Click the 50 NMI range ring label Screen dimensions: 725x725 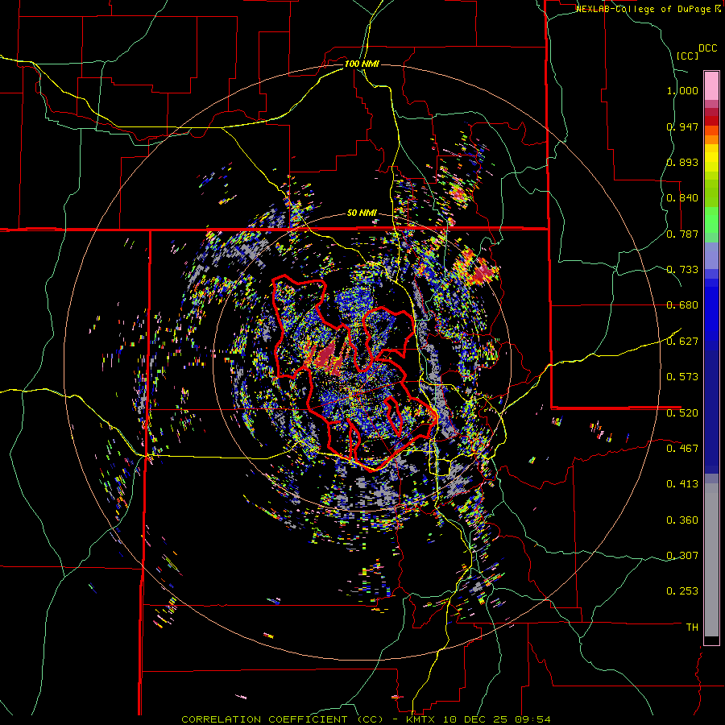point(362,213)
